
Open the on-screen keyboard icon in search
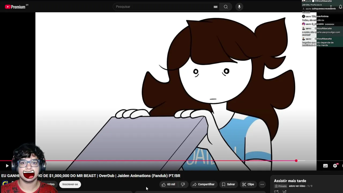click(x=215, y=7)
